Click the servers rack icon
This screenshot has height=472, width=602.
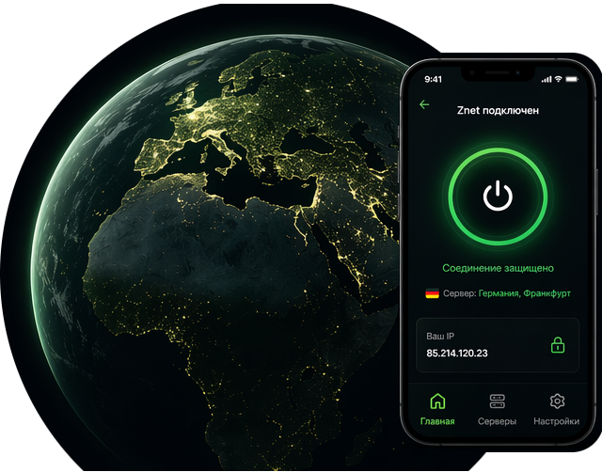tap(497, 401)
